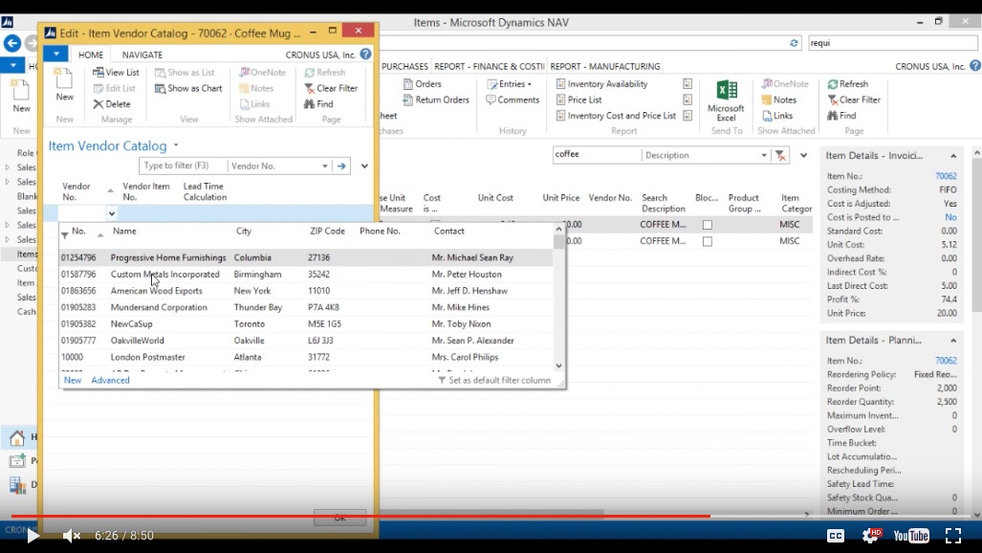Viewport: 982px width, 553px height.
Task: Expand the Item Vendor Catalog filter pane
Action: point(364,166)
